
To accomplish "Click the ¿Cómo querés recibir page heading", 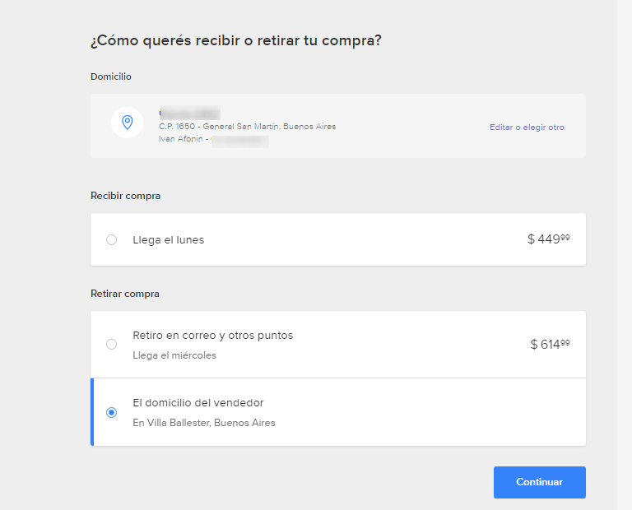I will (x=235, y=40).
